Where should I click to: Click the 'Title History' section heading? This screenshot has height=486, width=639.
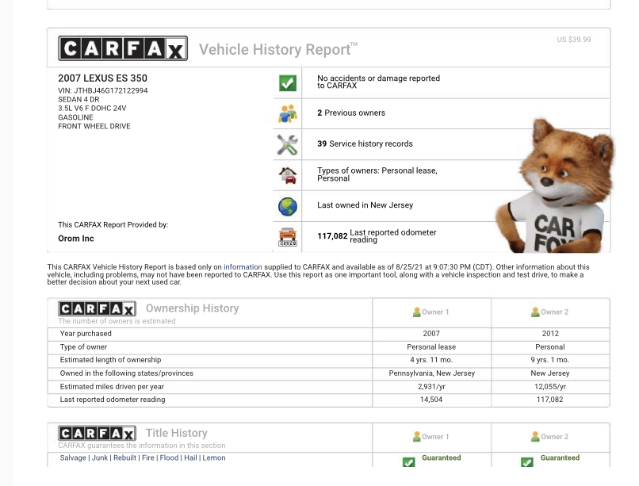tap(177, 433)
